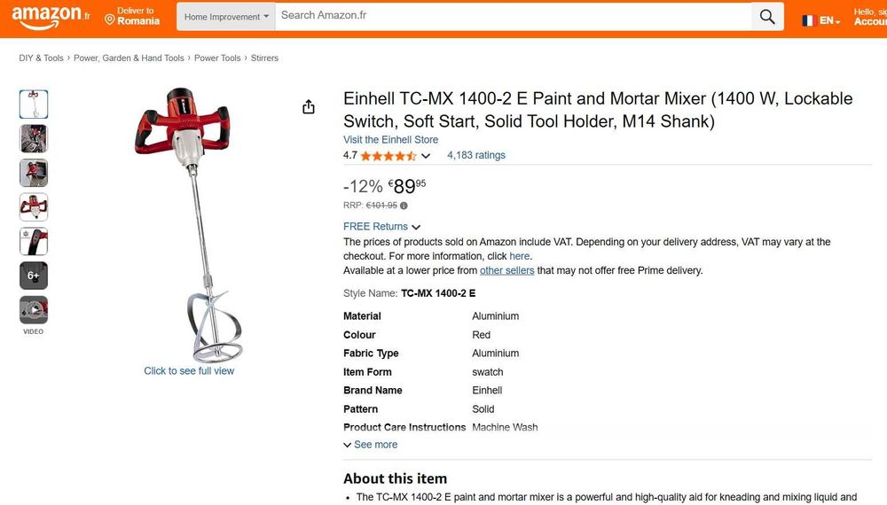Navigate to Stirrers breadcrumb category

[264, 58]
